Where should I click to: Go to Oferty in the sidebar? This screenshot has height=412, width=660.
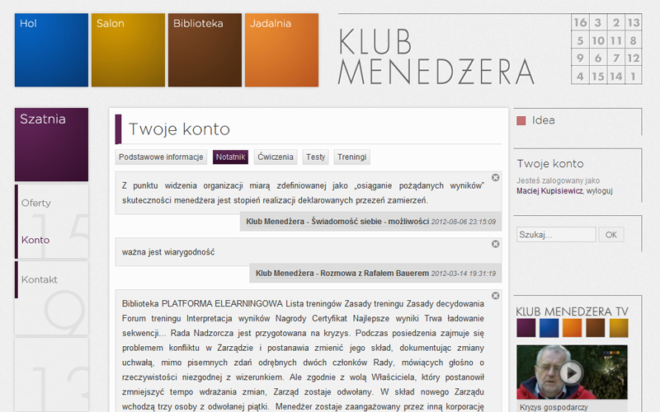point(35,203)
